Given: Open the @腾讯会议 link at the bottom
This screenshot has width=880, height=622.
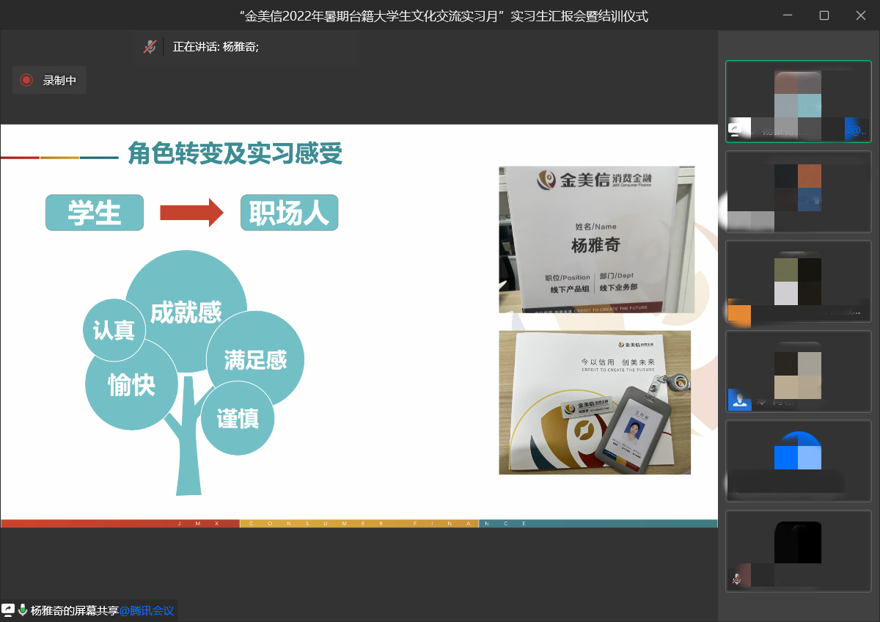Looking at the screenshot, I should click(x=147, y=610).
